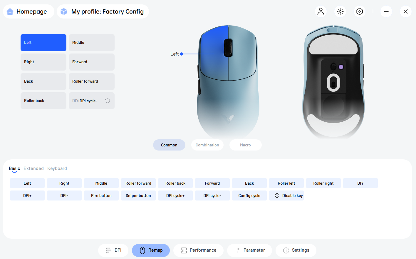Select the Roller back key slot
This screenshot has width=416, height=259.
click(x=43, y=101)
